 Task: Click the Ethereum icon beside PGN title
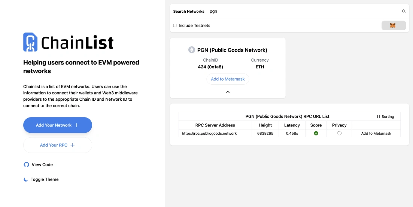tap(191, 50)
